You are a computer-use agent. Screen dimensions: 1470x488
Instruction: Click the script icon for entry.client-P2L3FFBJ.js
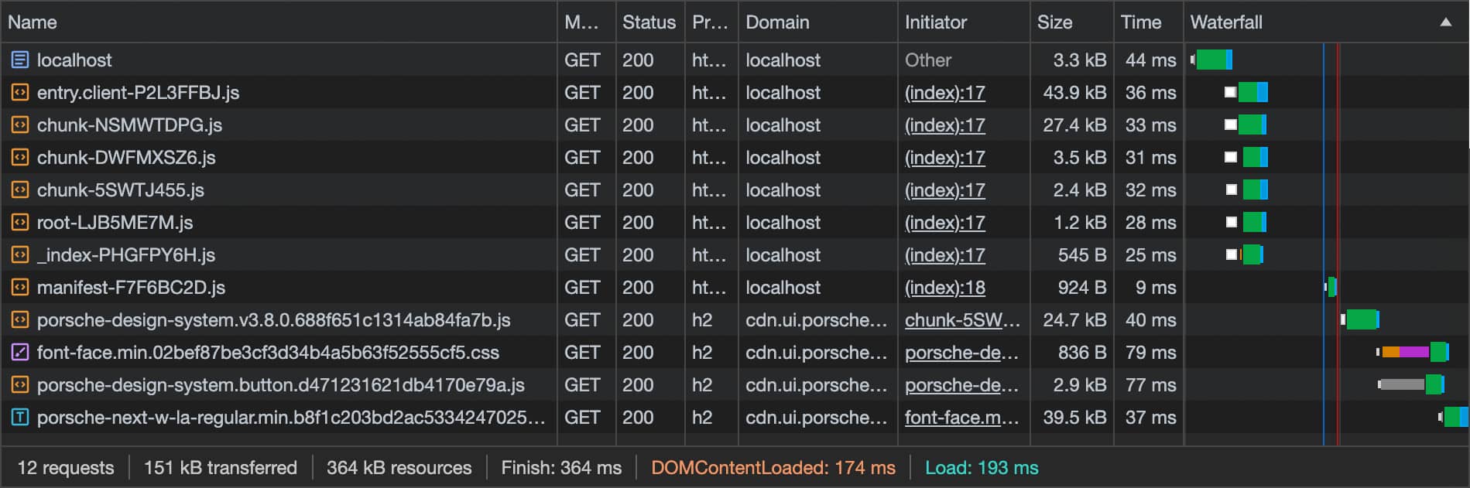[x=20, y=93]
